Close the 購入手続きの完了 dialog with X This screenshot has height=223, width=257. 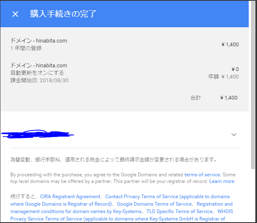pos(15,14)
